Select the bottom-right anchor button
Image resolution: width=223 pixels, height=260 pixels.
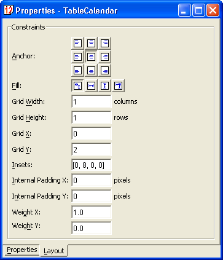pyautogui.click(x=104, y=71)
